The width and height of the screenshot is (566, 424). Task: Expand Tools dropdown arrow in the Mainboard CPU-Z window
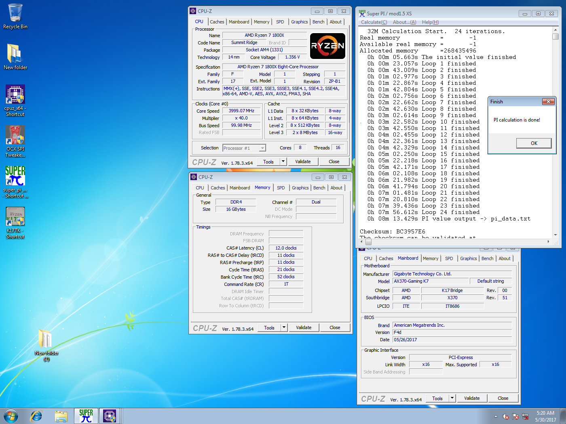452,399
